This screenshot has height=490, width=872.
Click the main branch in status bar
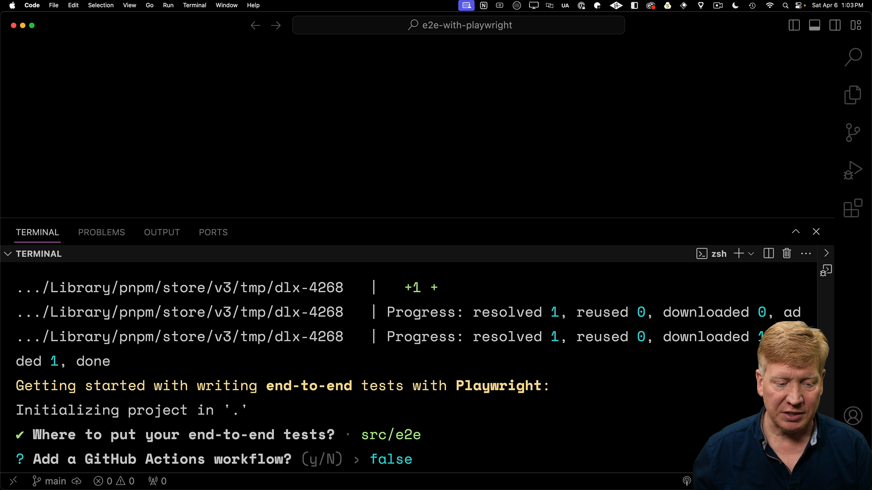point(49,481)
